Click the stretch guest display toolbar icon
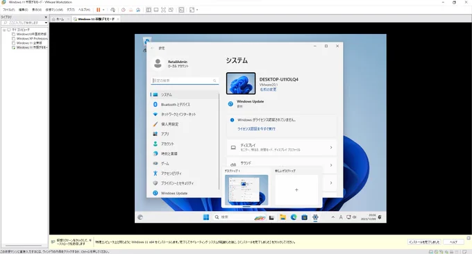Viewport: 472px width, 254px height. click(x=192, y=10)
